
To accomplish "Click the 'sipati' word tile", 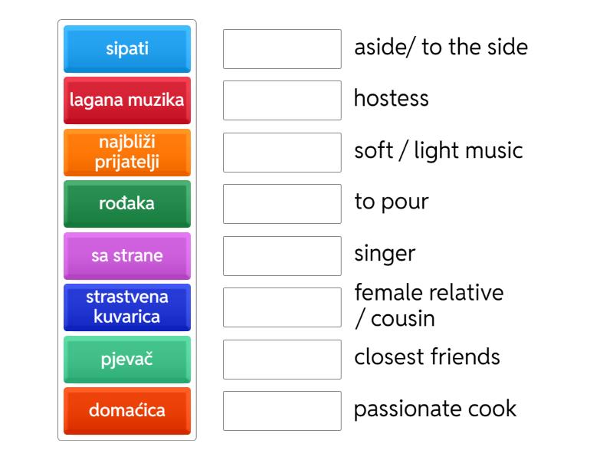I will (127, 49).
